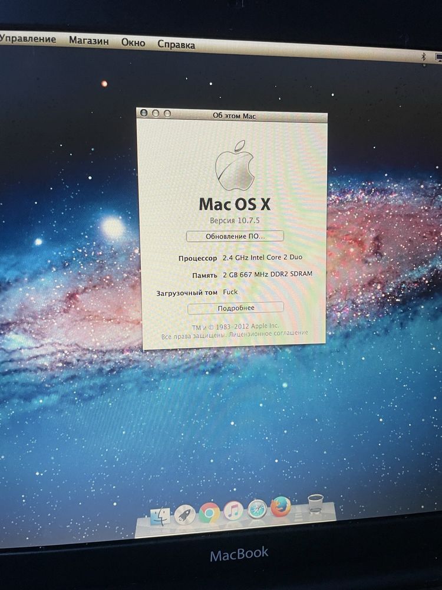The width and height of the screenshot is (442, 590).
Task: Open the Магазин menu
Action: [x=89, y=41]
